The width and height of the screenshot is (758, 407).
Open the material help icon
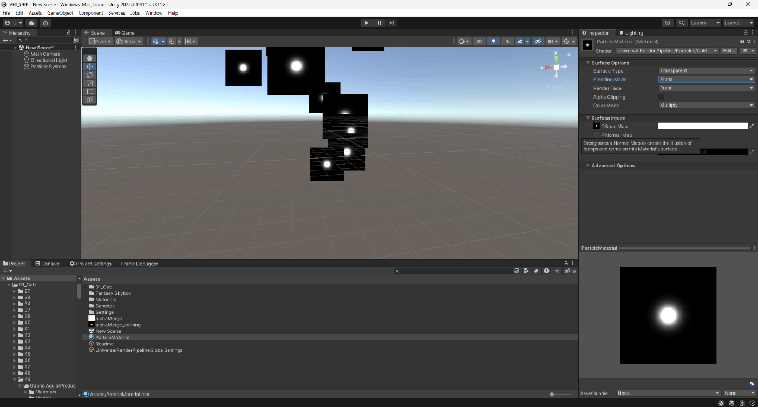point(742,41)
